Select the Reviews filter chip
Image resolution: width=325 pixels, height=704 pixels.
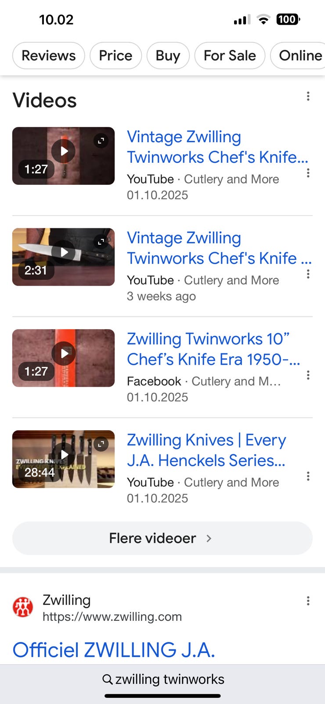49,55
